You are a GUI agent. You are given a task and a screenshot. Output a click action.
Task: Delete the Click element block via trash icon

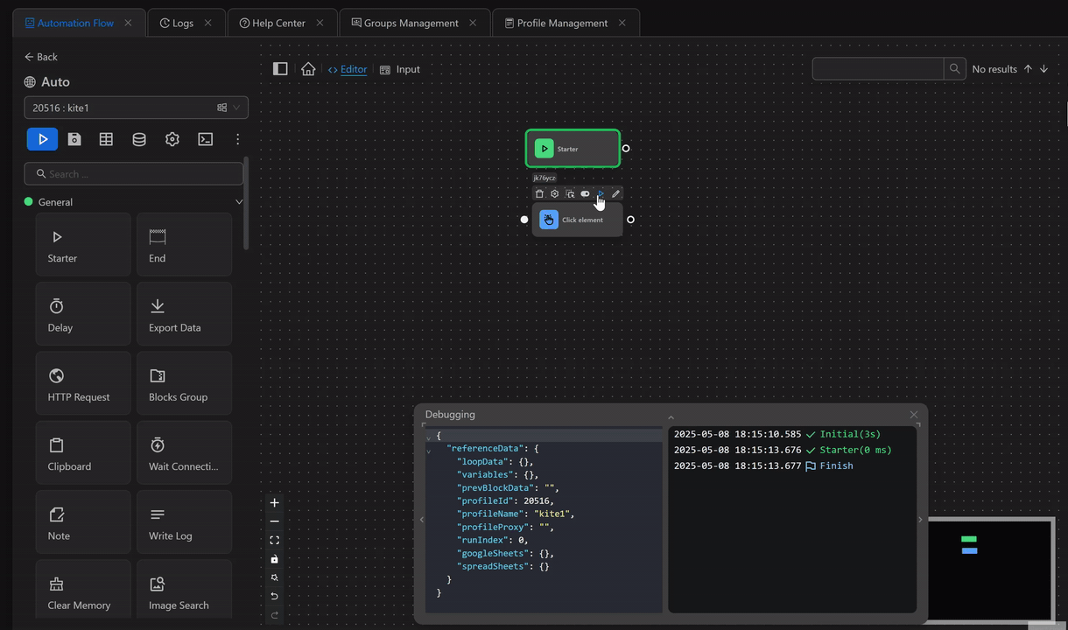tap(539, 194)
